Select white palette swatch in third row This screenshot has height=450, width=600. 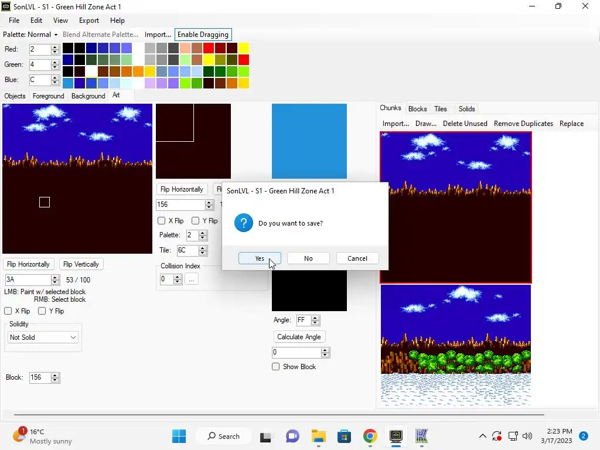91,71
